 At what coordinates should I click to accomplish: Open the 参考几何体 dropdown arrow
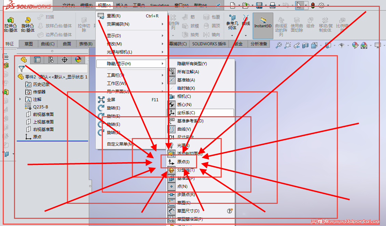pyautogui.click(x=232, y=35)
